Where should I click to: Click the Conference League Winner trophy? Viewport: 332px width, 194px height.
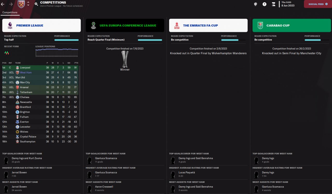point(125,59)
